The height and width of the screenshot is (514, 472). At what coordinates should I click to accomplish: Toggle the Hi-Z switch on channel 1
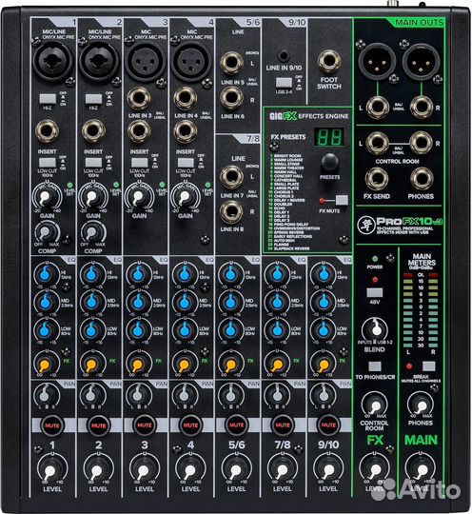[x=48, y=98]
